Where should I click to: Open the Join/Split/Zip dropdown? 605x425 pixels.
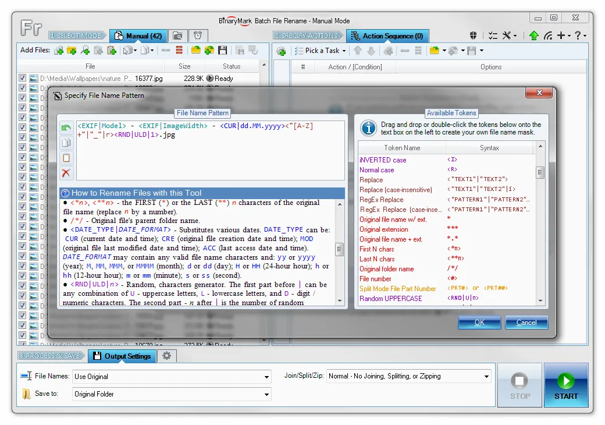coord(486,377)
